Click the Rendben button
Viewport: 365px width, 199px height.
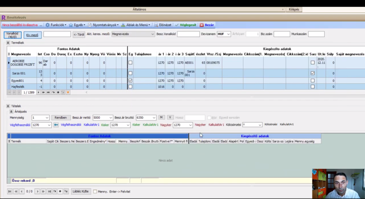click(61, 118)
